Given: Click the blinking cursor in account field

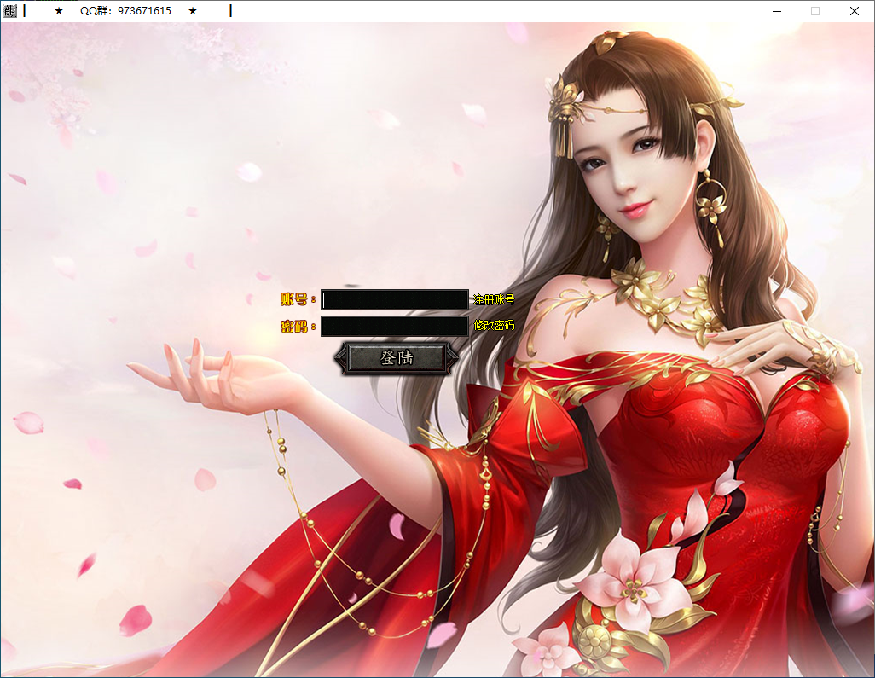Looking at the screenshot, I should [324, 299].
